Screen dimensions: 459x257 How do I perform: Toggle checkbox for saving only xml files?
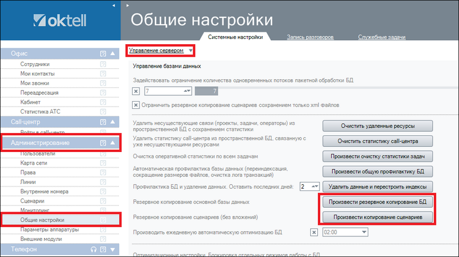136,105
